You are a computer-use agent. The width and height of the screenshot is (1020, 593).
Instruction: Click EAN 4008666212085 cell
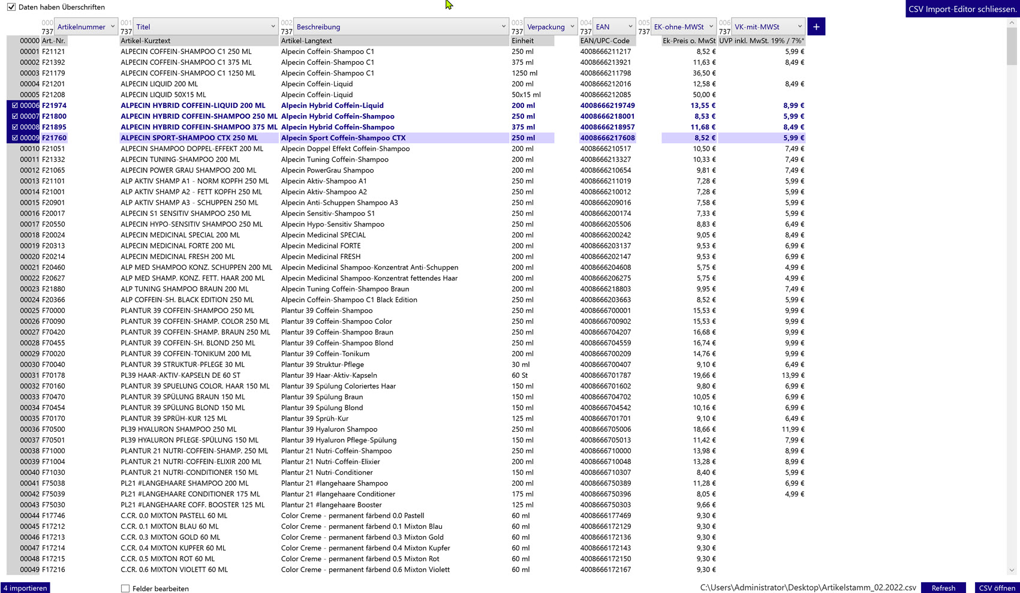606,95
